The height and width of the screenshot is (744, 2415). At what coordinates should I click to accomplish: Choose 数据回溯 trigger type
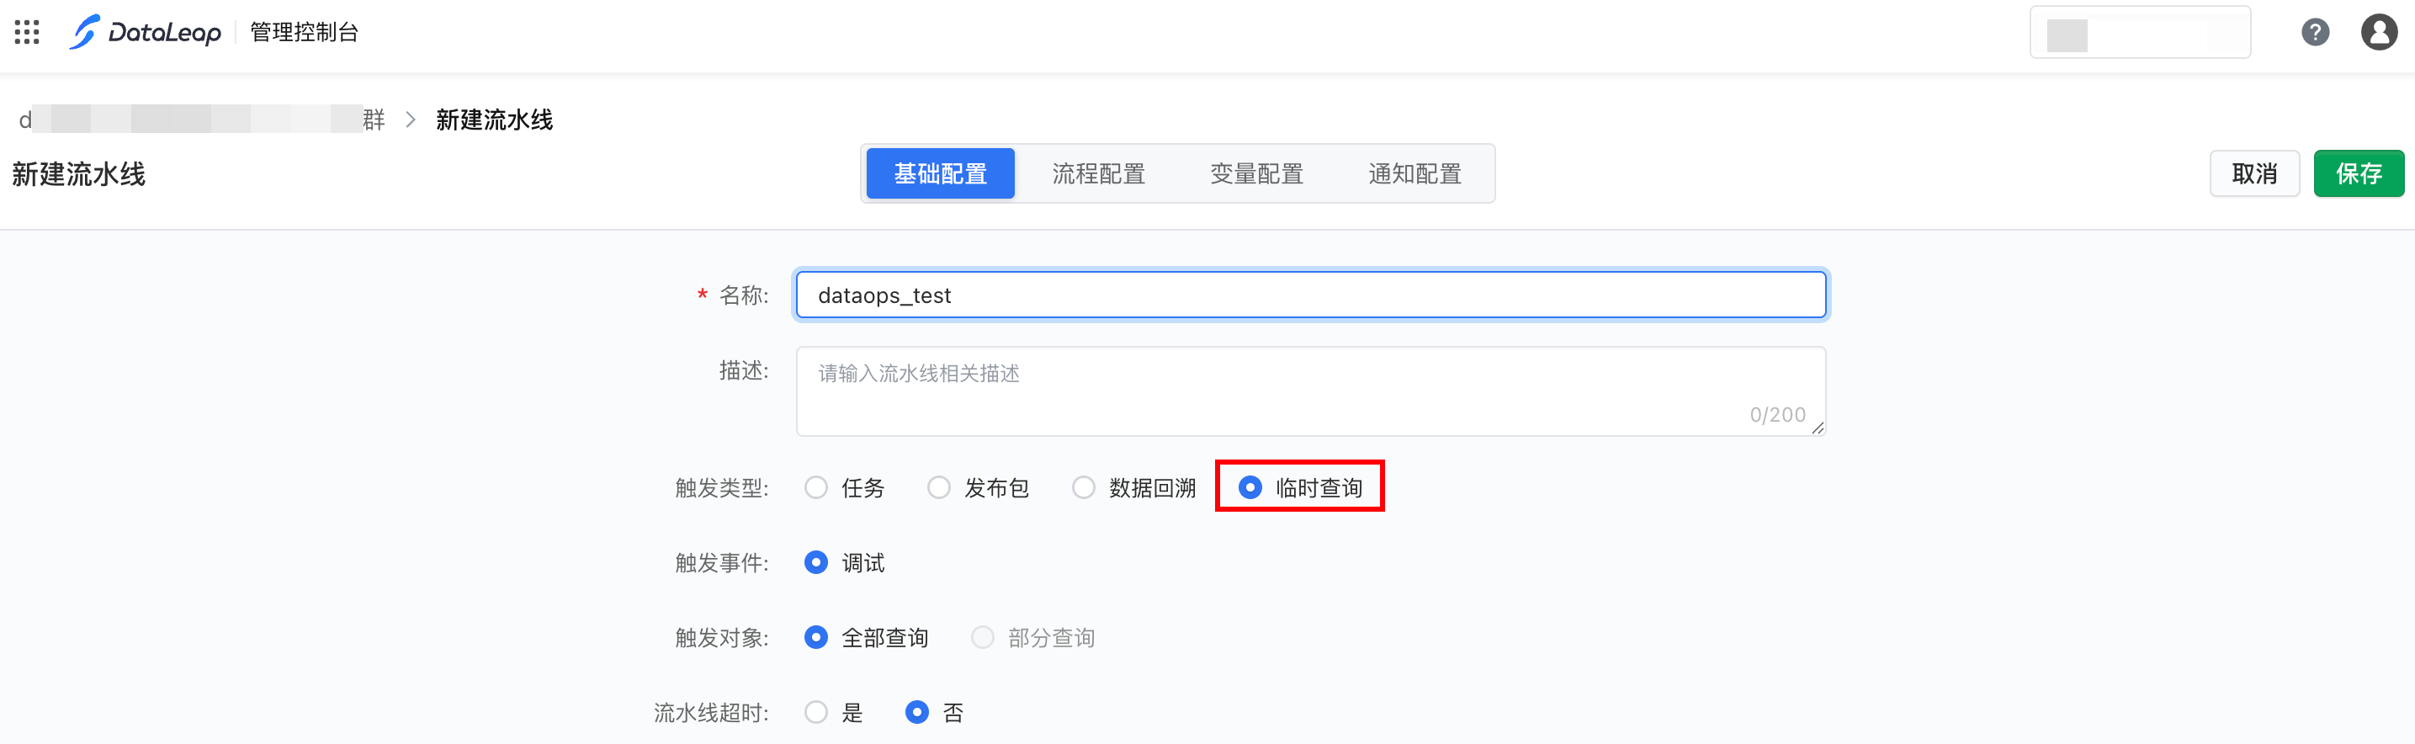tap(1084, 488)
